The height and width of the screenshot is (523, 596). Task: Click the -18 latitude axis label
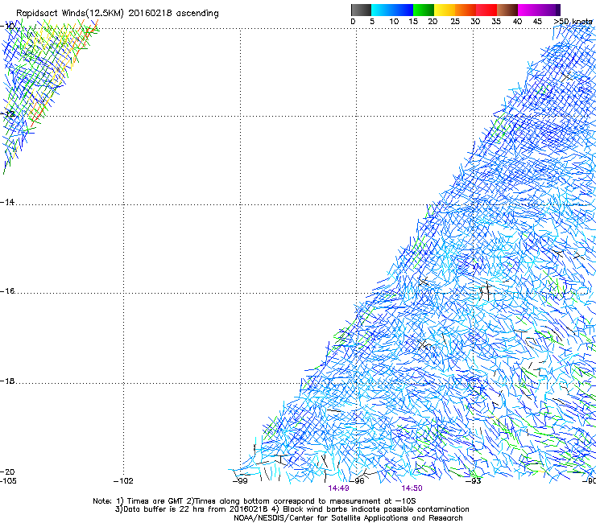point(7,381)
